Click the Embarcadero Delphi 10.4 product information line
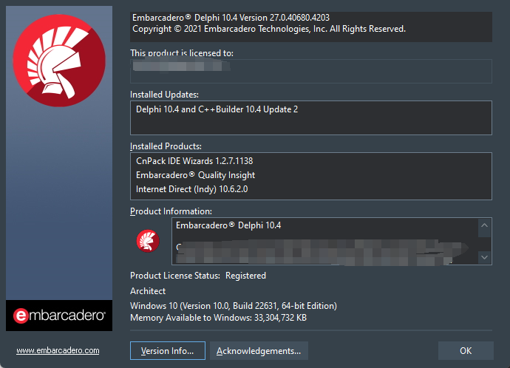 click(x=228, y=225)
